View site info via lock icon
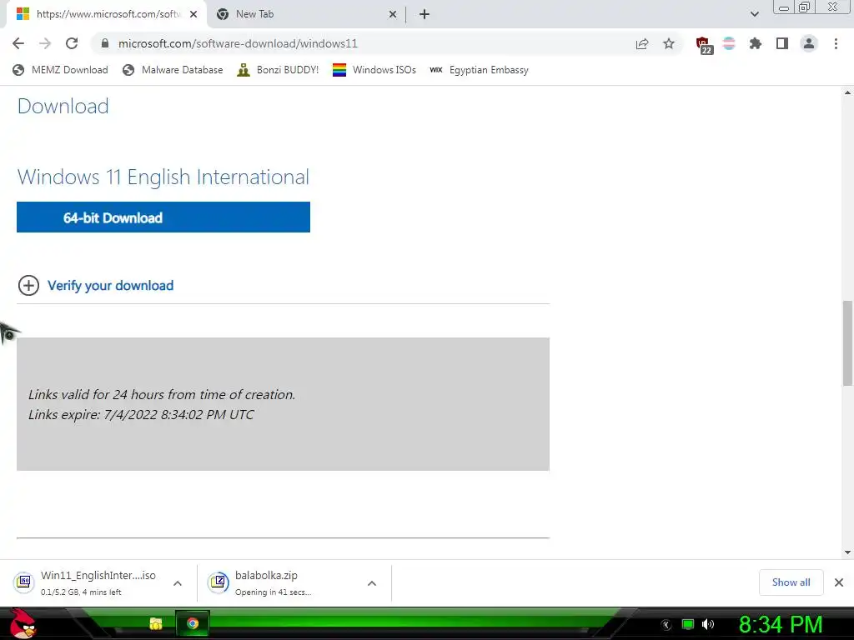 [105, 43]
